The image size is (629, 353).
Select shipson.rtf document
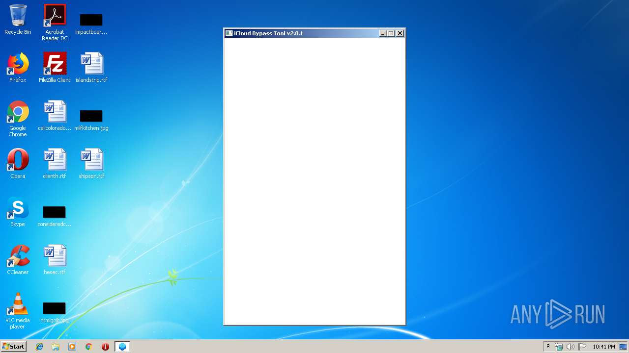pos(91,164)
